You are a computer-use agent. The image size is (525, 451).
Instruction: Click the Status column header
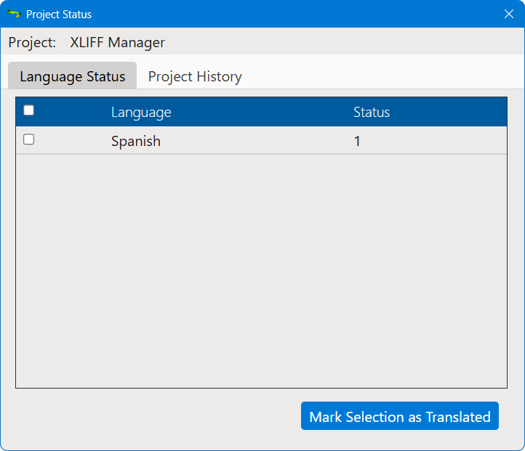click(x=372, y=113)
